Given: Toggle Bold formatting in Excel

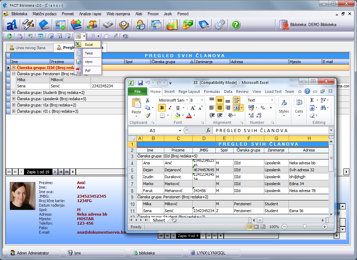Looking at the screenshot, I should click(162, 108).
